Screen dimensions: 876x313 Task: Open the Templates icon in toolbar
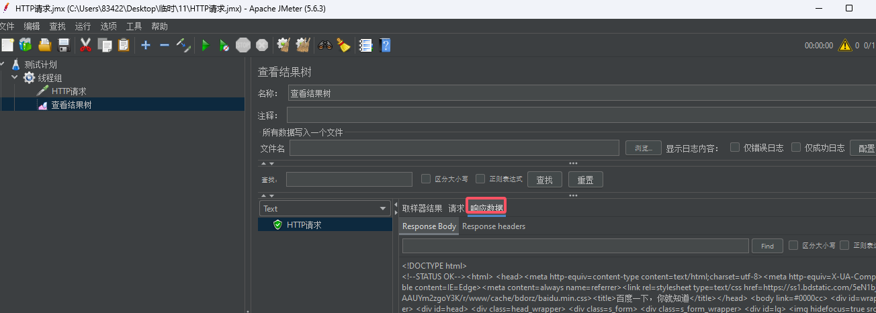[26, 45]
